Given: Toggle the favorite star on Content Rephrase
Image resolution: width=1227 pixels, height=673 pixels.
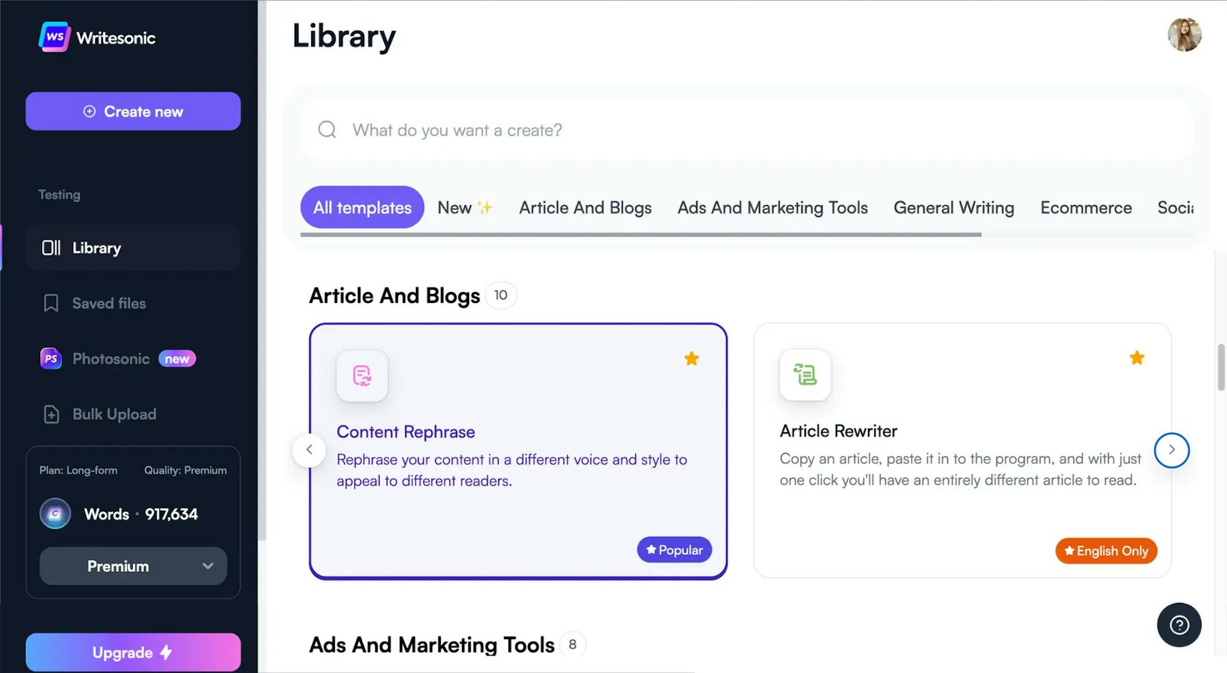Looking at the screenshot, I should pyautogui.click(x=691, y=359).
